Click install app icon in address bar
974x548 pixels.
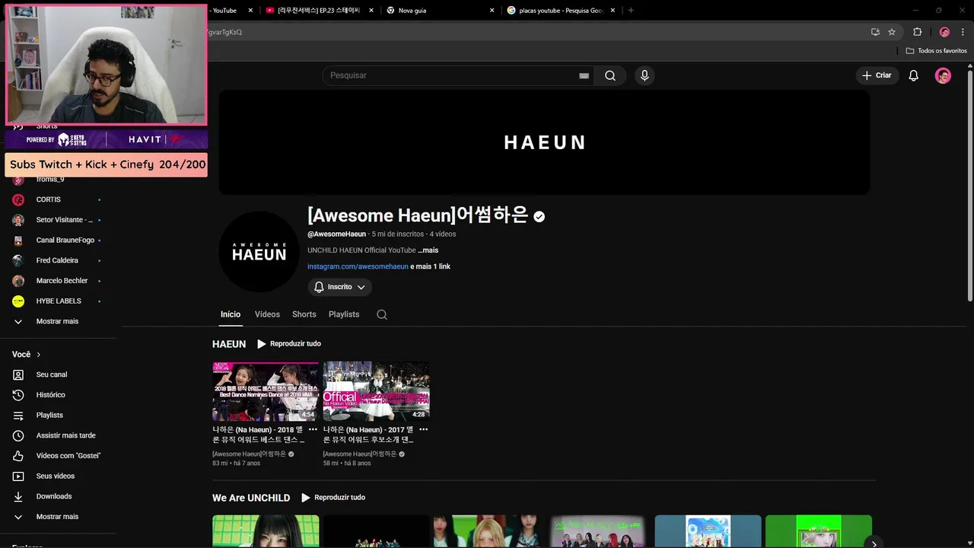coord(875,32)
